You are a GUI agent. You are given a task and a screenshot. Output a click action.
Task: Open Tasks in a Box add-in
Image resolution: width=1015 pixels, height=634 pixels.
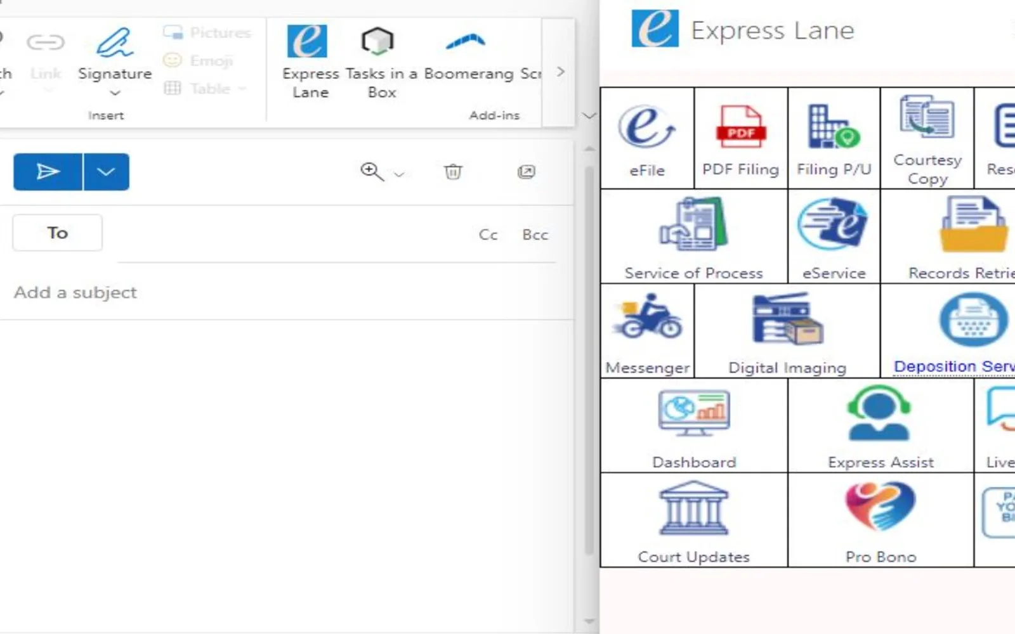[381, 62]
